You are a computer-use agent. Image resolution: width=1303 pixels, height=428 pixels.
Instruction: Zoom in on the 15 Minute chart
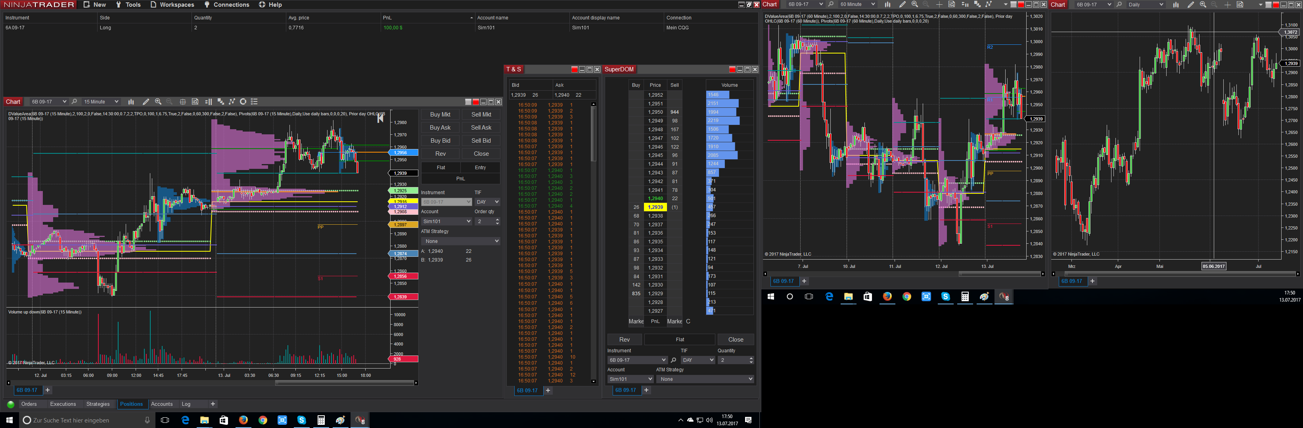tap(158, 101)
